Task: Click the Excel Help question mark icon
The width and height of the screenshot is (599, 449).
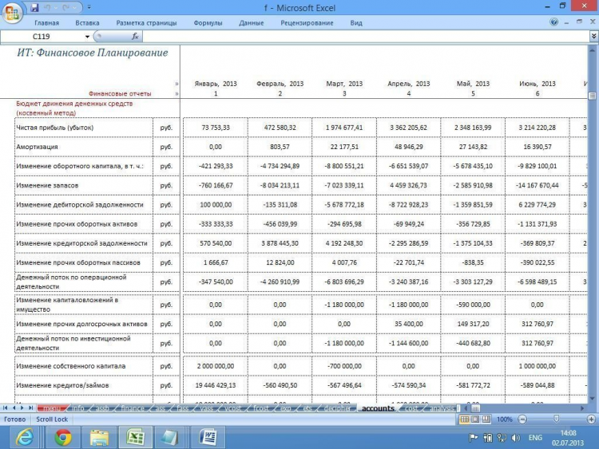Action: coord(554,22)
